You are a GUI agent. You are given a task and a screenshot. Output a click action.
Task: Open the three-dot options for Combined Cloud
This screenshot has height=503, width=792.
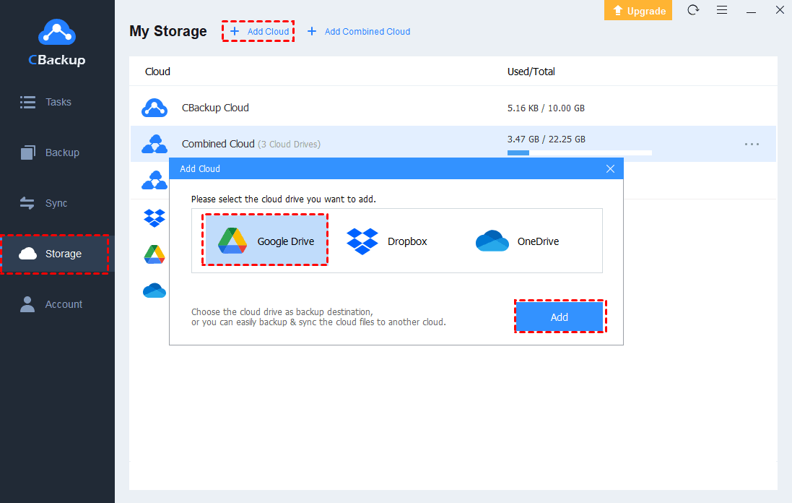(x=752, y=144)
